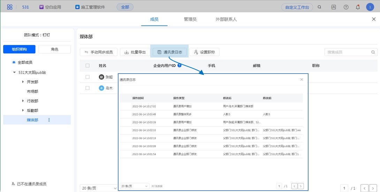Toggle the select-all checkbox in table header
The width and height of the screenshot is (380, 192).
(88, 66)
